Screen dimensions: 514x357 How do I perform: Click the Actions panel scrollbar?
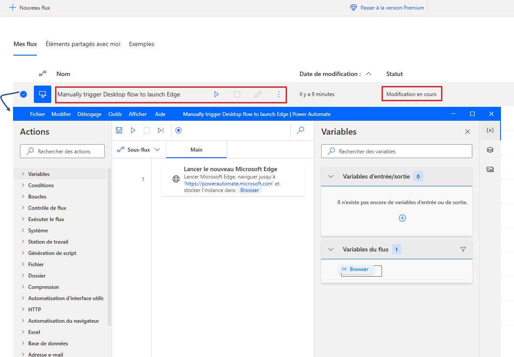[109, 247]
